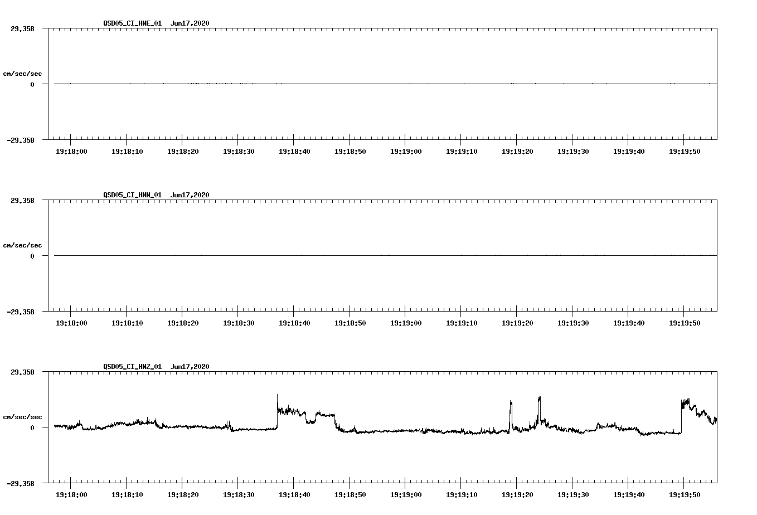Pick the 19:18:30 time label under HNZ plot
757x515 pixels.
(239, 494)
